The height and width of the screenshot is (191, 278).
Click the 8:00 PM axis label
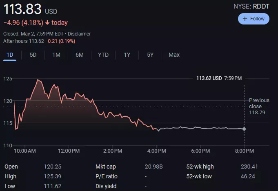point(244,151)
